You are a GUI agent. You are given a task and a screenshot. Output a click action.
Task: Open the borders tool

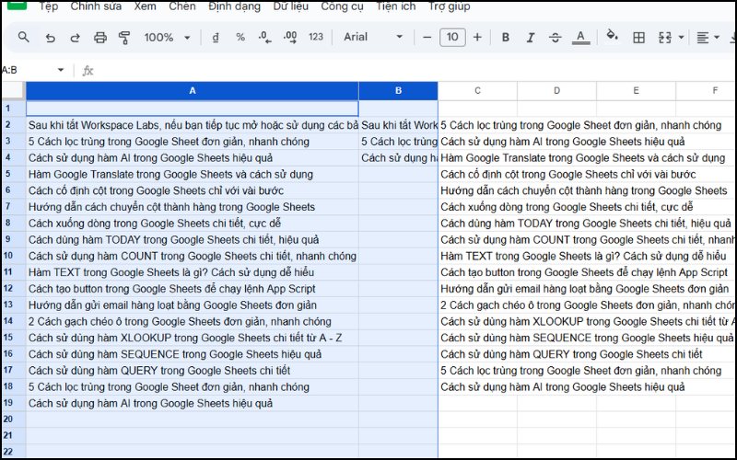[x=638, y=38]
